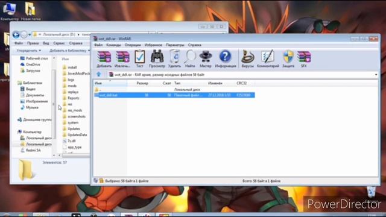Click the Извлечь (Extract) toolbar icon
The height and width of the screenshot is (217, 386).
point(122,58)
